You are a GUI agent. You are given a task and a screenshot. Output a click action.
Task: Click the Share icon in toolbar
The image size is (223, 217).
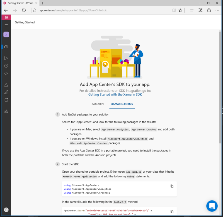(x=209, y=10)
